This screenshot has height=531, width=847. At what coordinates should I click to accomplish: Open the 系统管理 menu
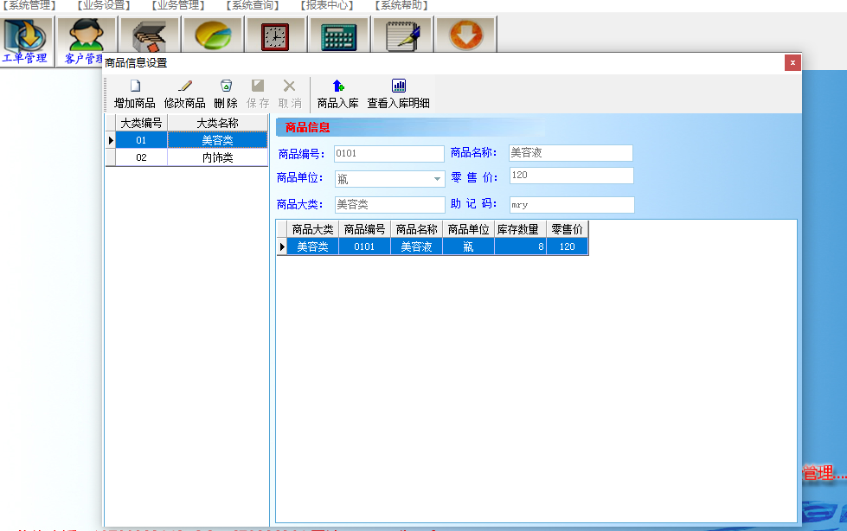tap(29, 5)
